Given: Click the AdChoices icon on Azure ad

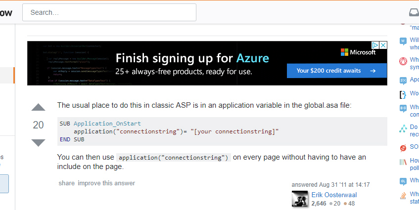Looking at the screenshot, I should (x=375, y=45).
